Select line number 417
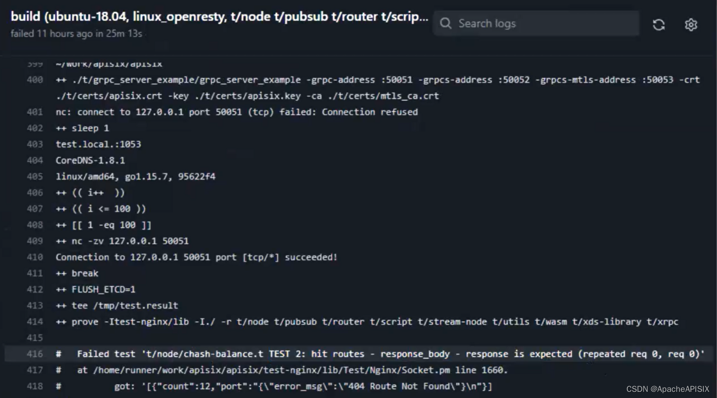Image resolution: width=717 pixels, height=398 pixels. [x=35, y=370]
